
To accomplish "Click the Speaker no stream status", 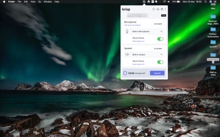I will tap(158, 49).
